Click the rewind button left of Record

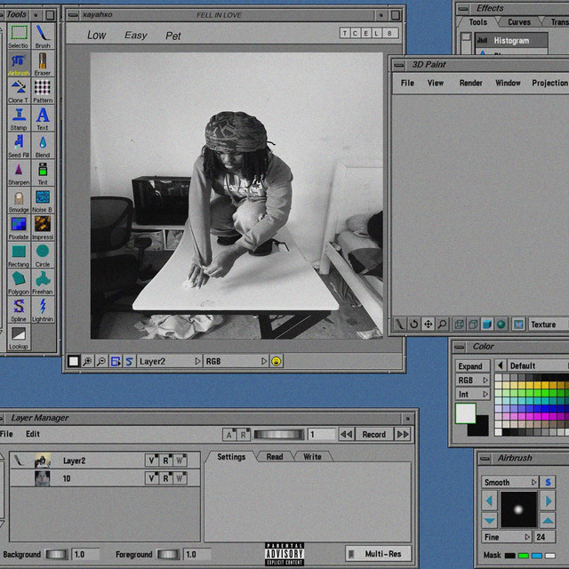347,435
